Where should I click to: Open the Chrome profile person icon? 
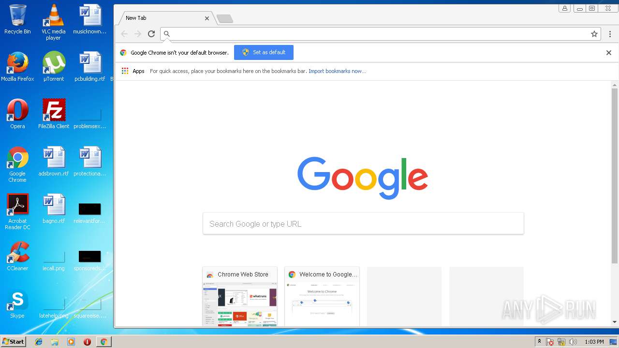click(x=564, y=8)
